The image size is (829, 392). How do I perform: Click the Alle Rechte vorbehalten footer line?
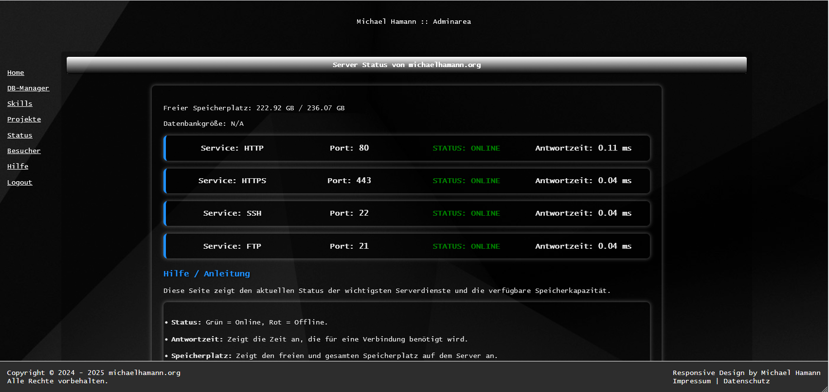coord(57,381)
